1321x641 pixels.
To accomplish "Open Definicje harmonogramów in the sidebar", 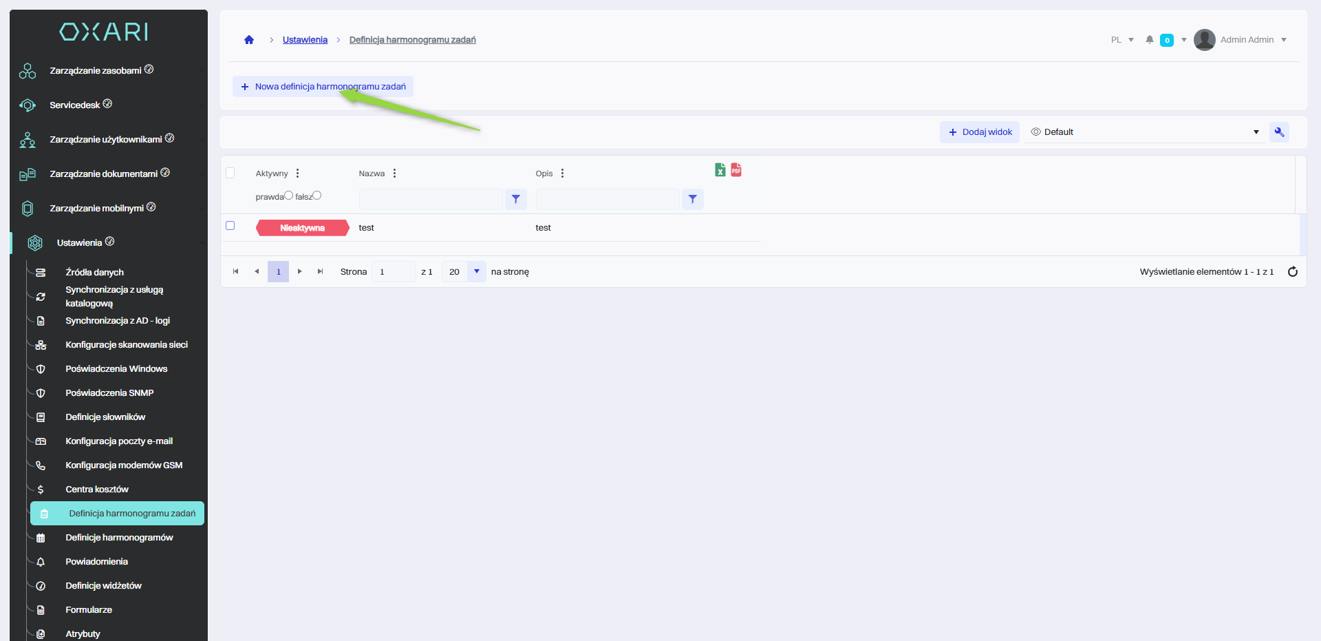I will (x=119, y=538).
